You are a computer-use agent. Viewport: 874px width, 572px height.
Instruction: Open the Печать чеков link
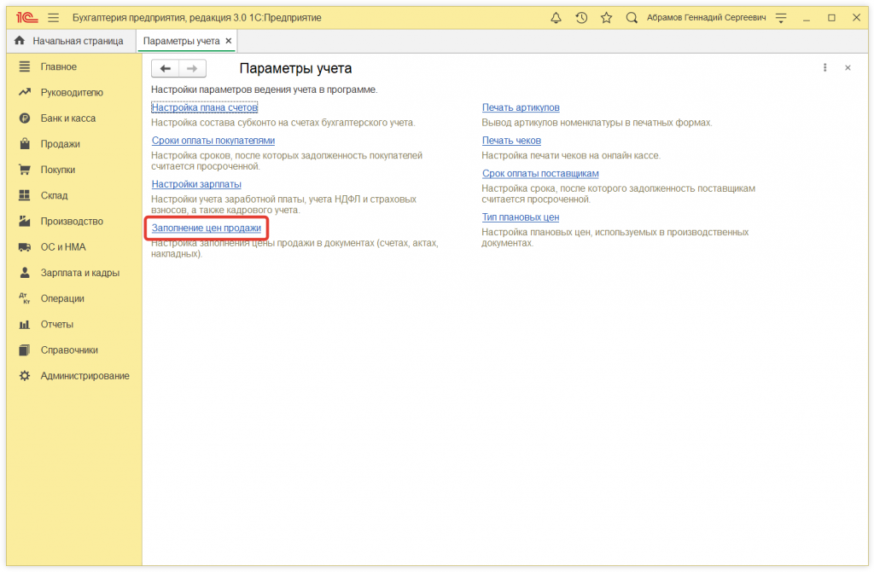[x=511, y=141]
